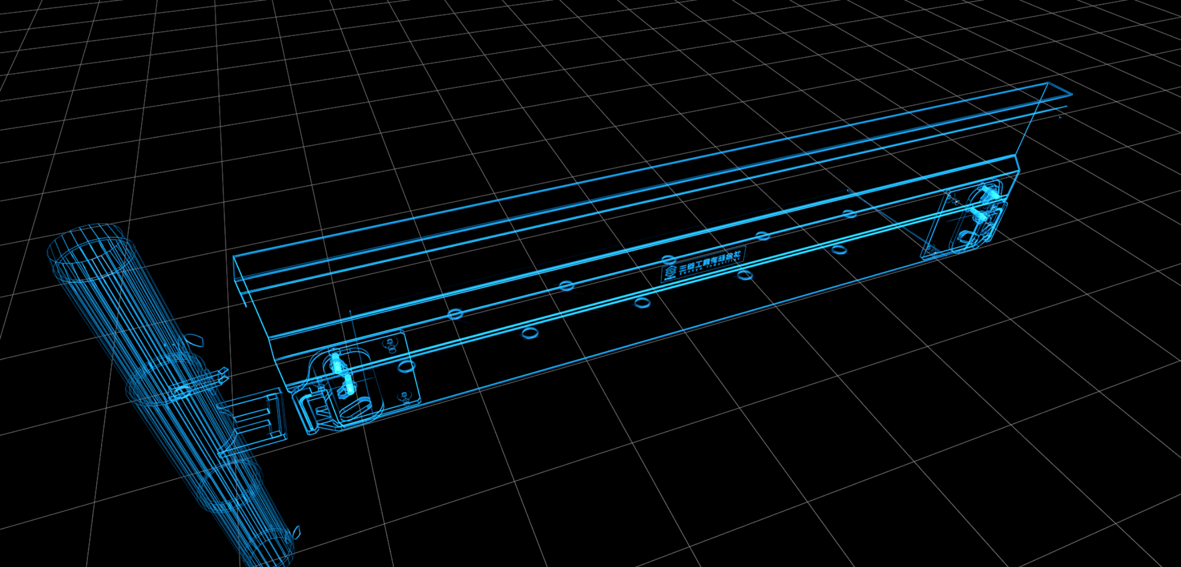Click the Sankyo Industries nameplate on the rail

click(x=703, y=264)
